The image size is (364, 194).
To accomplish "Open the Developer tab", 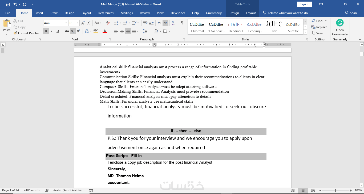I will click(x=178, y=13).
